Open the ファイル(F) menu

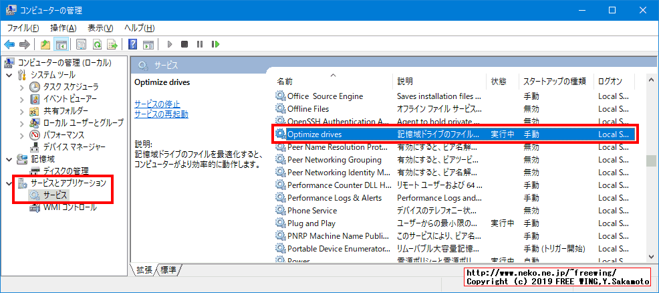click(23, 28)
